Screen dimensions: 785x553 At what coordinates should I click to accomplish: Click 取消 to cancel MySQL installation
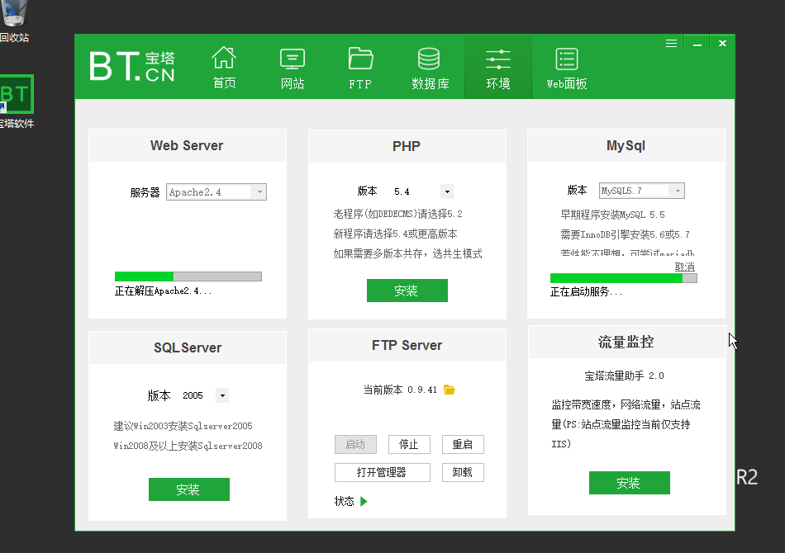pyautogui.click(x=684, y=267)
